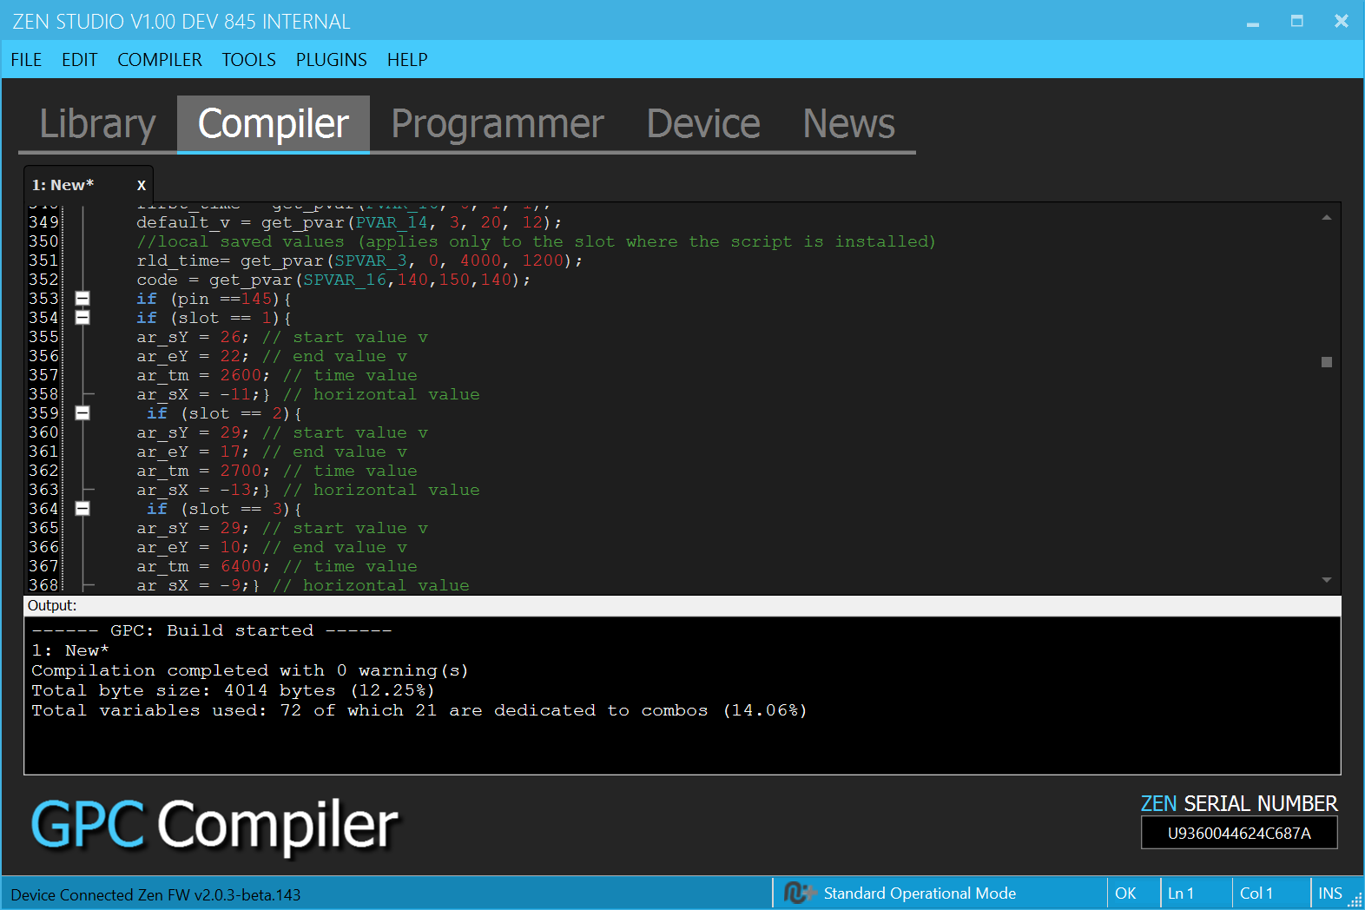Click 'Device Connected Zen FW' status text
The height and width of the screenshot is (910, 1365).
coord(155,895)
